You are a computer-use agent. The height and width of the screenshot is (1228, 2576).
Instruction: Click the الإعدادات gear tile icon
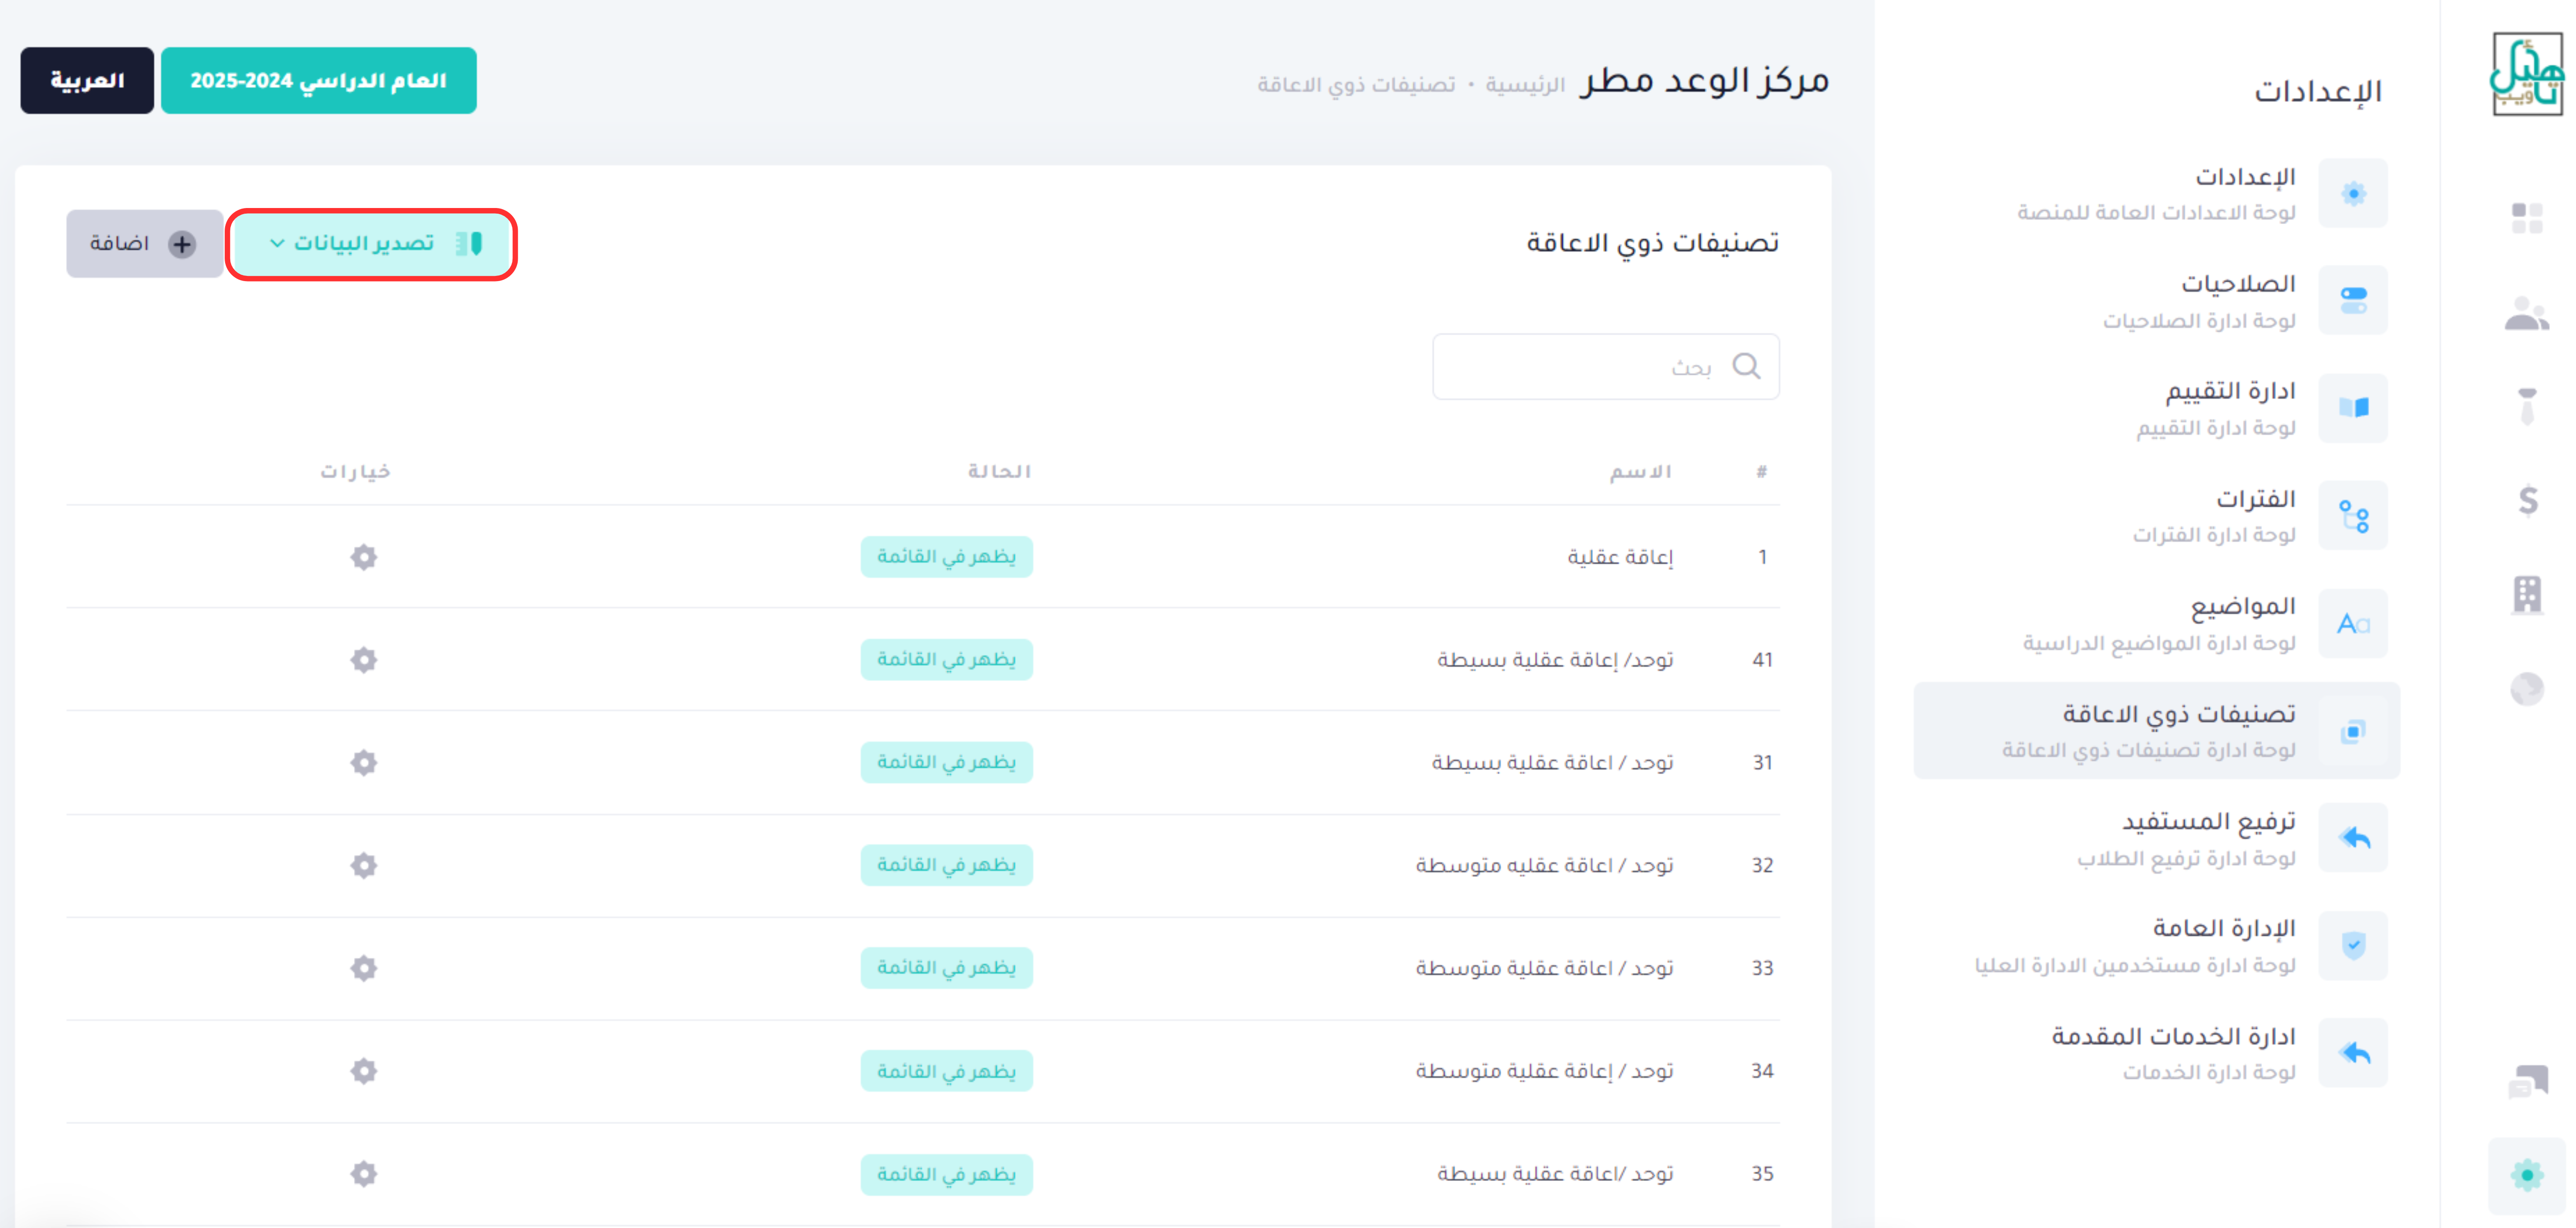click(2353, 193)
